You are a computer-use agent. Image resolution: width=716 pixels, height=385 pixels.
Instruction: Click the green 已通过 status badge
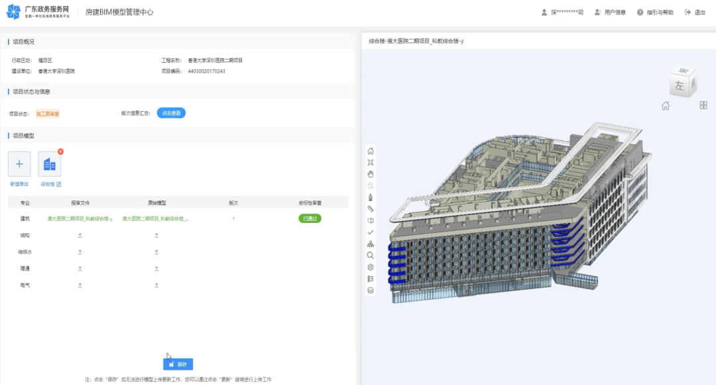310,219
